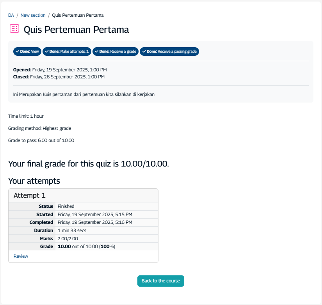Click the Finished status value

click(x=66, y=206)
